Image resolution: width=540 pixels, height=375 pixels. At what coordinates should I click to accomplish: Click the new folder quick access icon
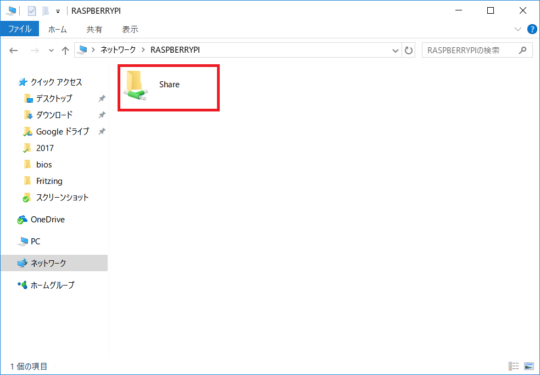click(46, 11)
